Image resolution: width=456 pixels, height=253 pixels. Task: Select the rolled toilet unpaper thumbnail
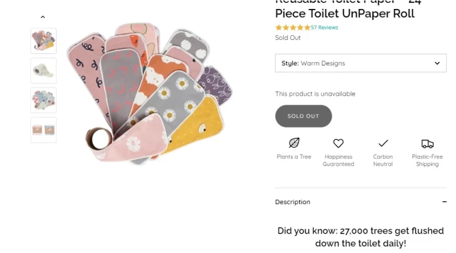(x=44, y=70)
